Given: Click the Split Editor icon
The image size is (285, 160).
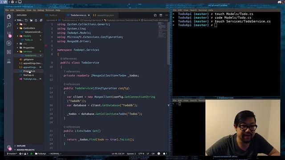Looking at the screenshot, I should pyautogui.click(x=161, y=15).
